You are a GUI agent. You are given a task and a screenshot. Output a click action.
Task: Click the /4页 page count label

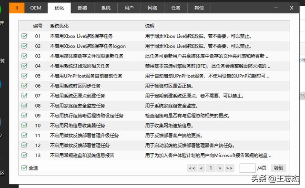point(262,168)
